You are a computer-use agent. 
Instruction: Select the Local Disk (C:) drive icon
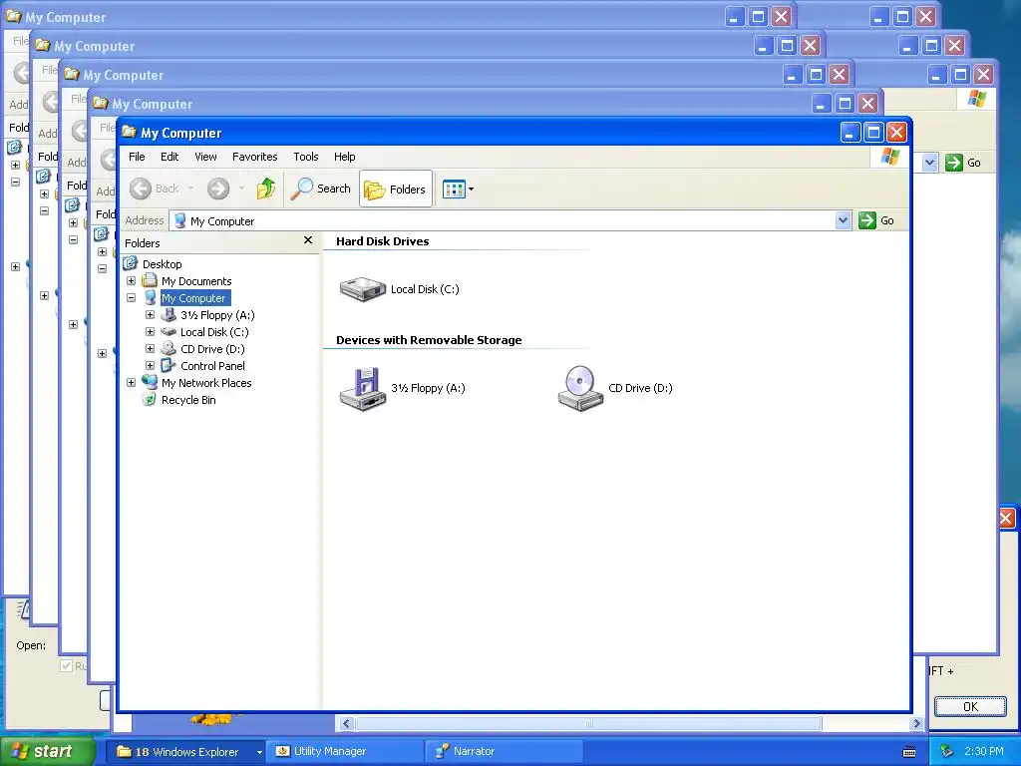point(363,289)
